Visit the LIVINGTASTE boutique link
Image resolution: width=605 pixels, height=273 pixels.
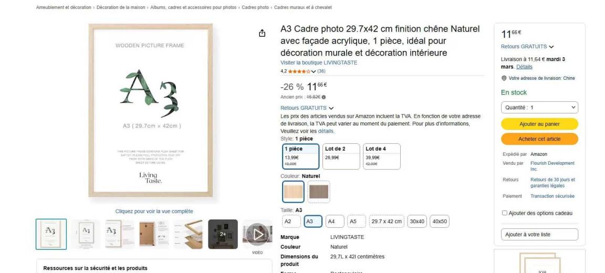tap(319, 62)
